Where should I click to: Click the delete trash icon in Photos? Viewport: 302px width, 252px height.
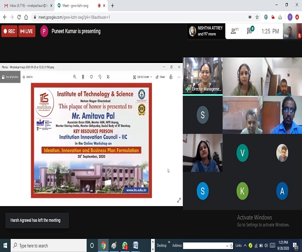pos(83,77)
